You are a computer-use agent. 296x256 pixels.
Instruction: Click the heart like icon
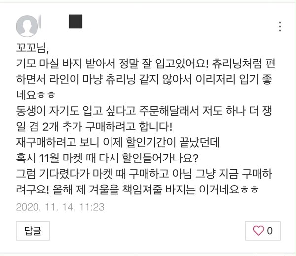[x=259, y=231]
